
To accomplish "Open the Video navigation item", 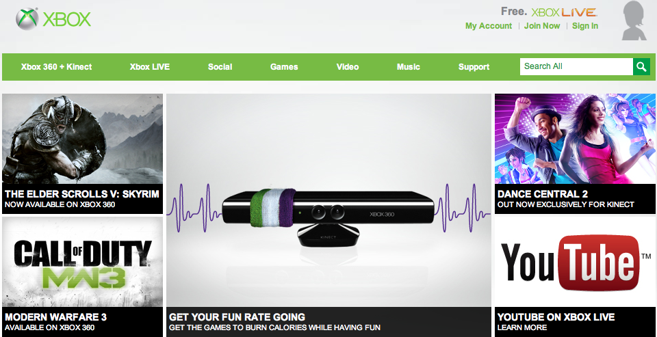I will click(x=348, y=67).
